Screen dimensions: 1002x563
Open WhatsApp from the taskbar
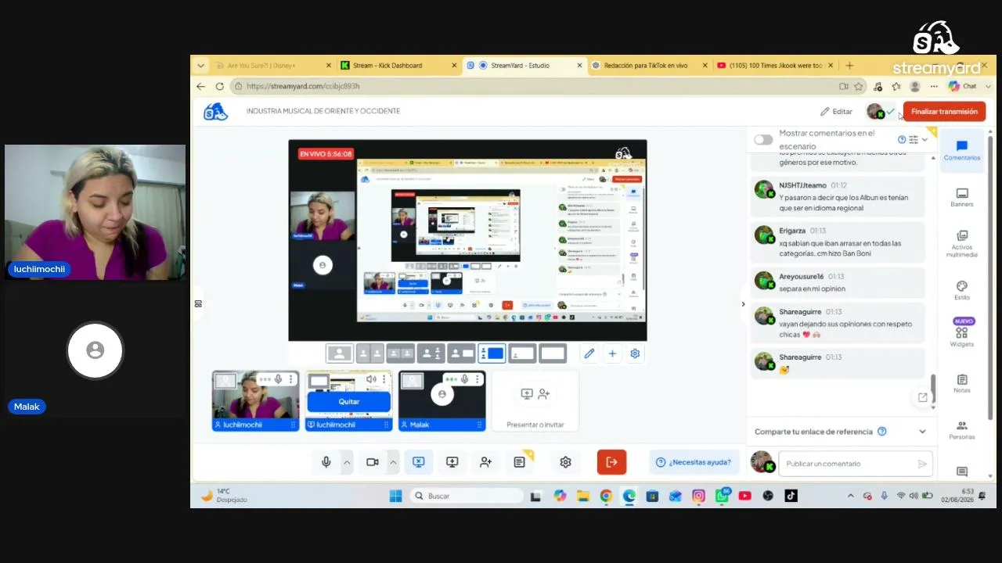click(722, 496)
